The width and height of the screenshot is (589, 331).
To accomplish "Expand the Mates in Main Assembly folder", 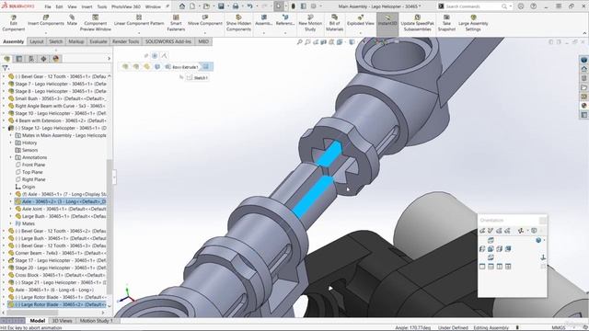I will [x=11, y=135].
